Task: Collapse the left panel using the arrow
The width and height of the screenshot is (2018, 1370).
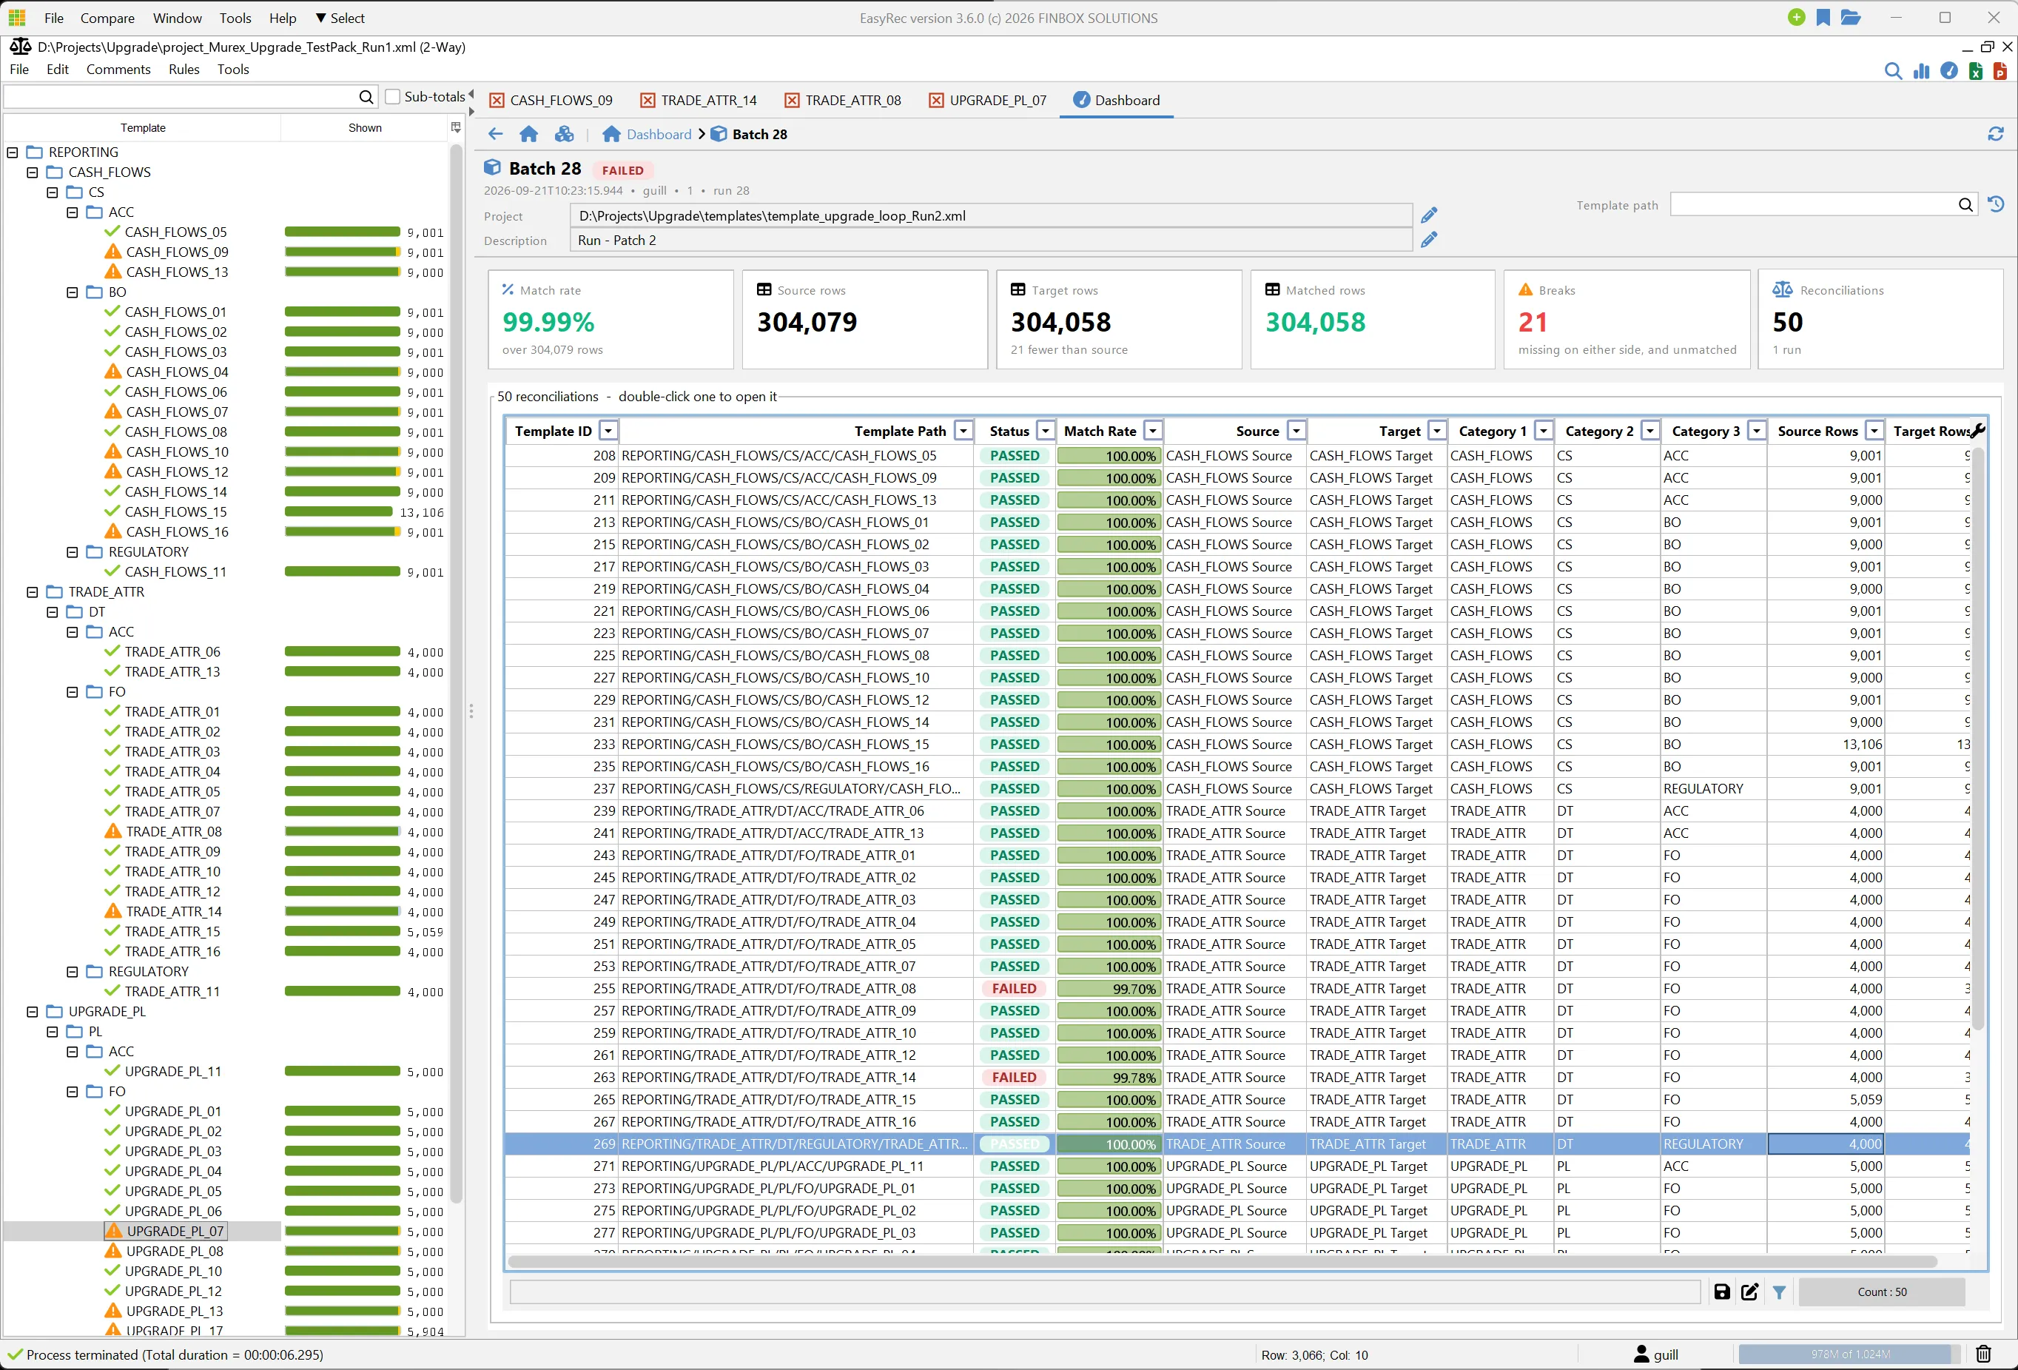Action: pyautogui.click(x=471, y=94)
